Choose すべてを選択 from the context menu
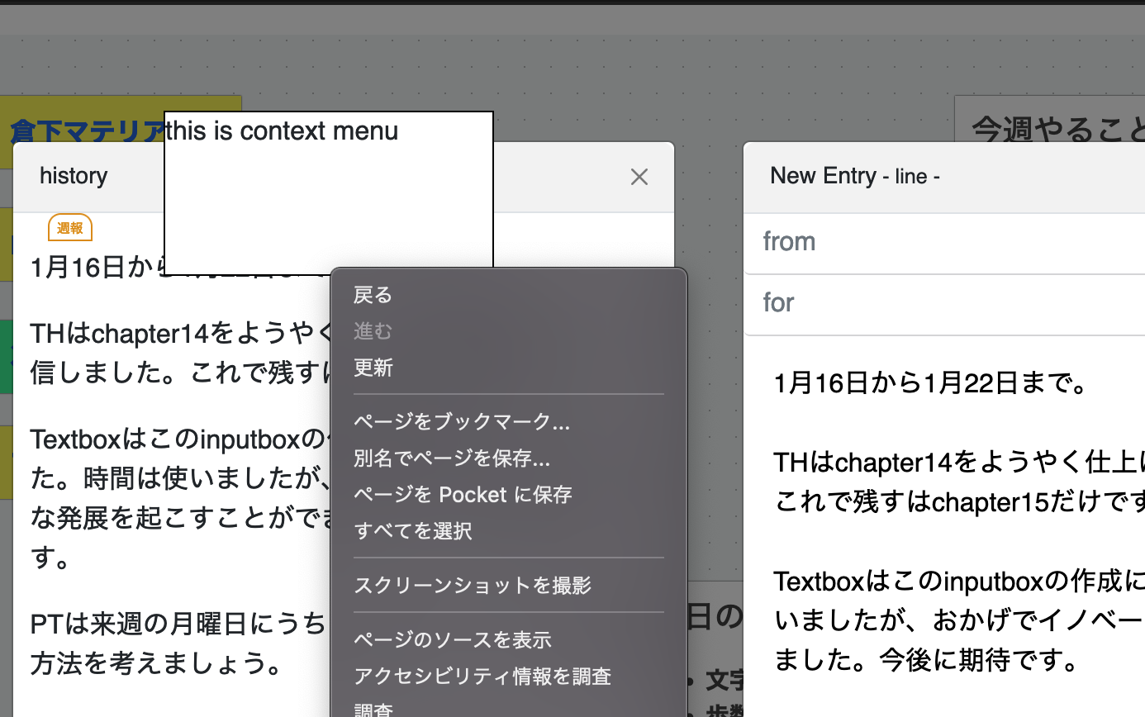Viewport: 1145px width, 717px height. [x=509, y=531]
